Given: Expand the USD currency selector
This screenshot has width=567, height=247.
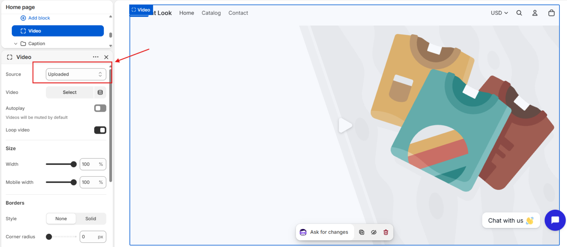Looking at the screenshot, I should pyautogui.click(x=499, y=13).
